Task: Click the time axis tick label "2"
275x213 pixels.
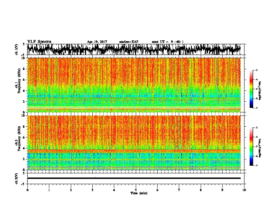Action: (x=71, y=190)
